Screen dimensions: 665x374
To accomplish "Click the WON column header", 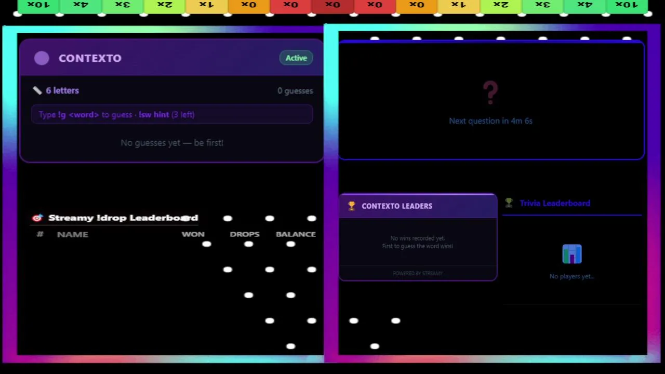I will point(193,234).
